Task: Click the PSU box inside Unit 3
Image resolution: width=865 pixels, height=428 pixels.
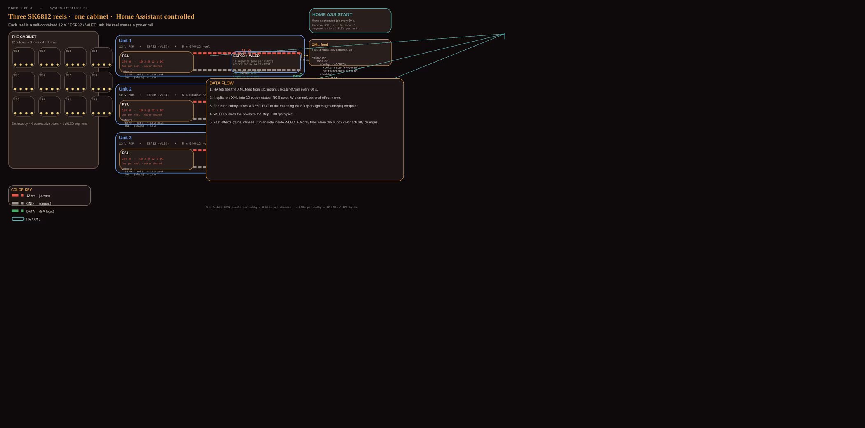Action: [157, 159]
